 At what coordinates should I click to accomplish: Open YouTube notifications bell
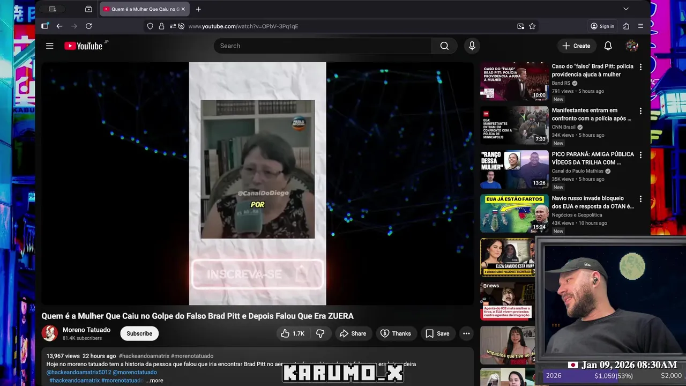pos(608,46)
